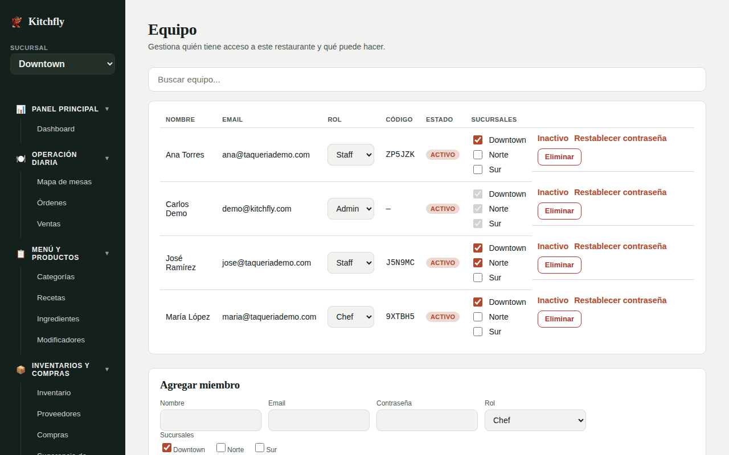Image resolution: width=729 pixels, height=455 pixels.
Task: Delete Ana Torres with Eliminar button
Action: click(559, 157)
